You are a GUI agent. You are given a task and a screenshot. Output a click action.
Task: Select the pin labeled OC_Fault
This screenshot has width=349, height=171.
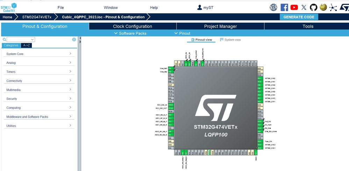pyautogui.click(x=260, y=125)
